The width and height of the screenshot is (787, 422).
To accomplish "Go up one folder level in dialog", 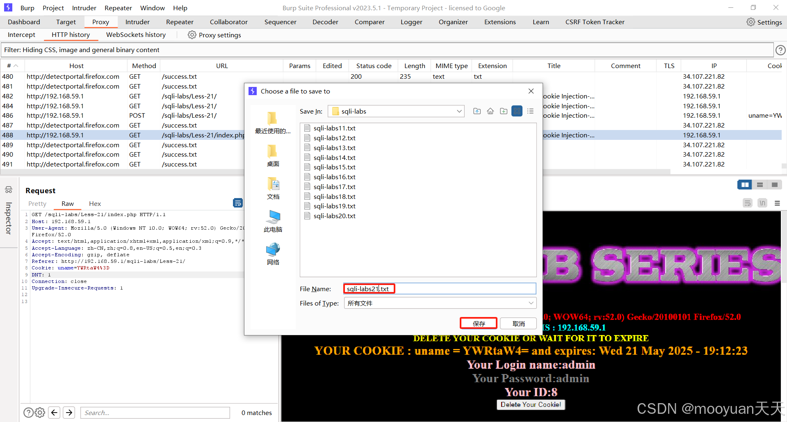I will coord(477,111).
